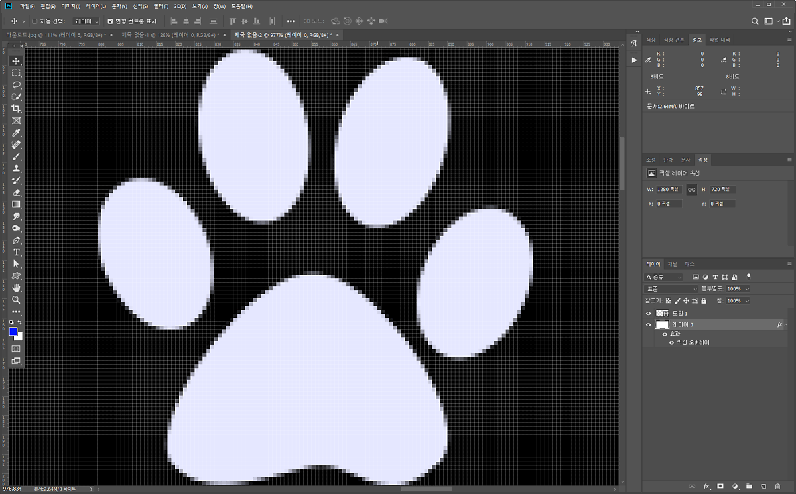Open the 필터(T) menu

[160, 6]
